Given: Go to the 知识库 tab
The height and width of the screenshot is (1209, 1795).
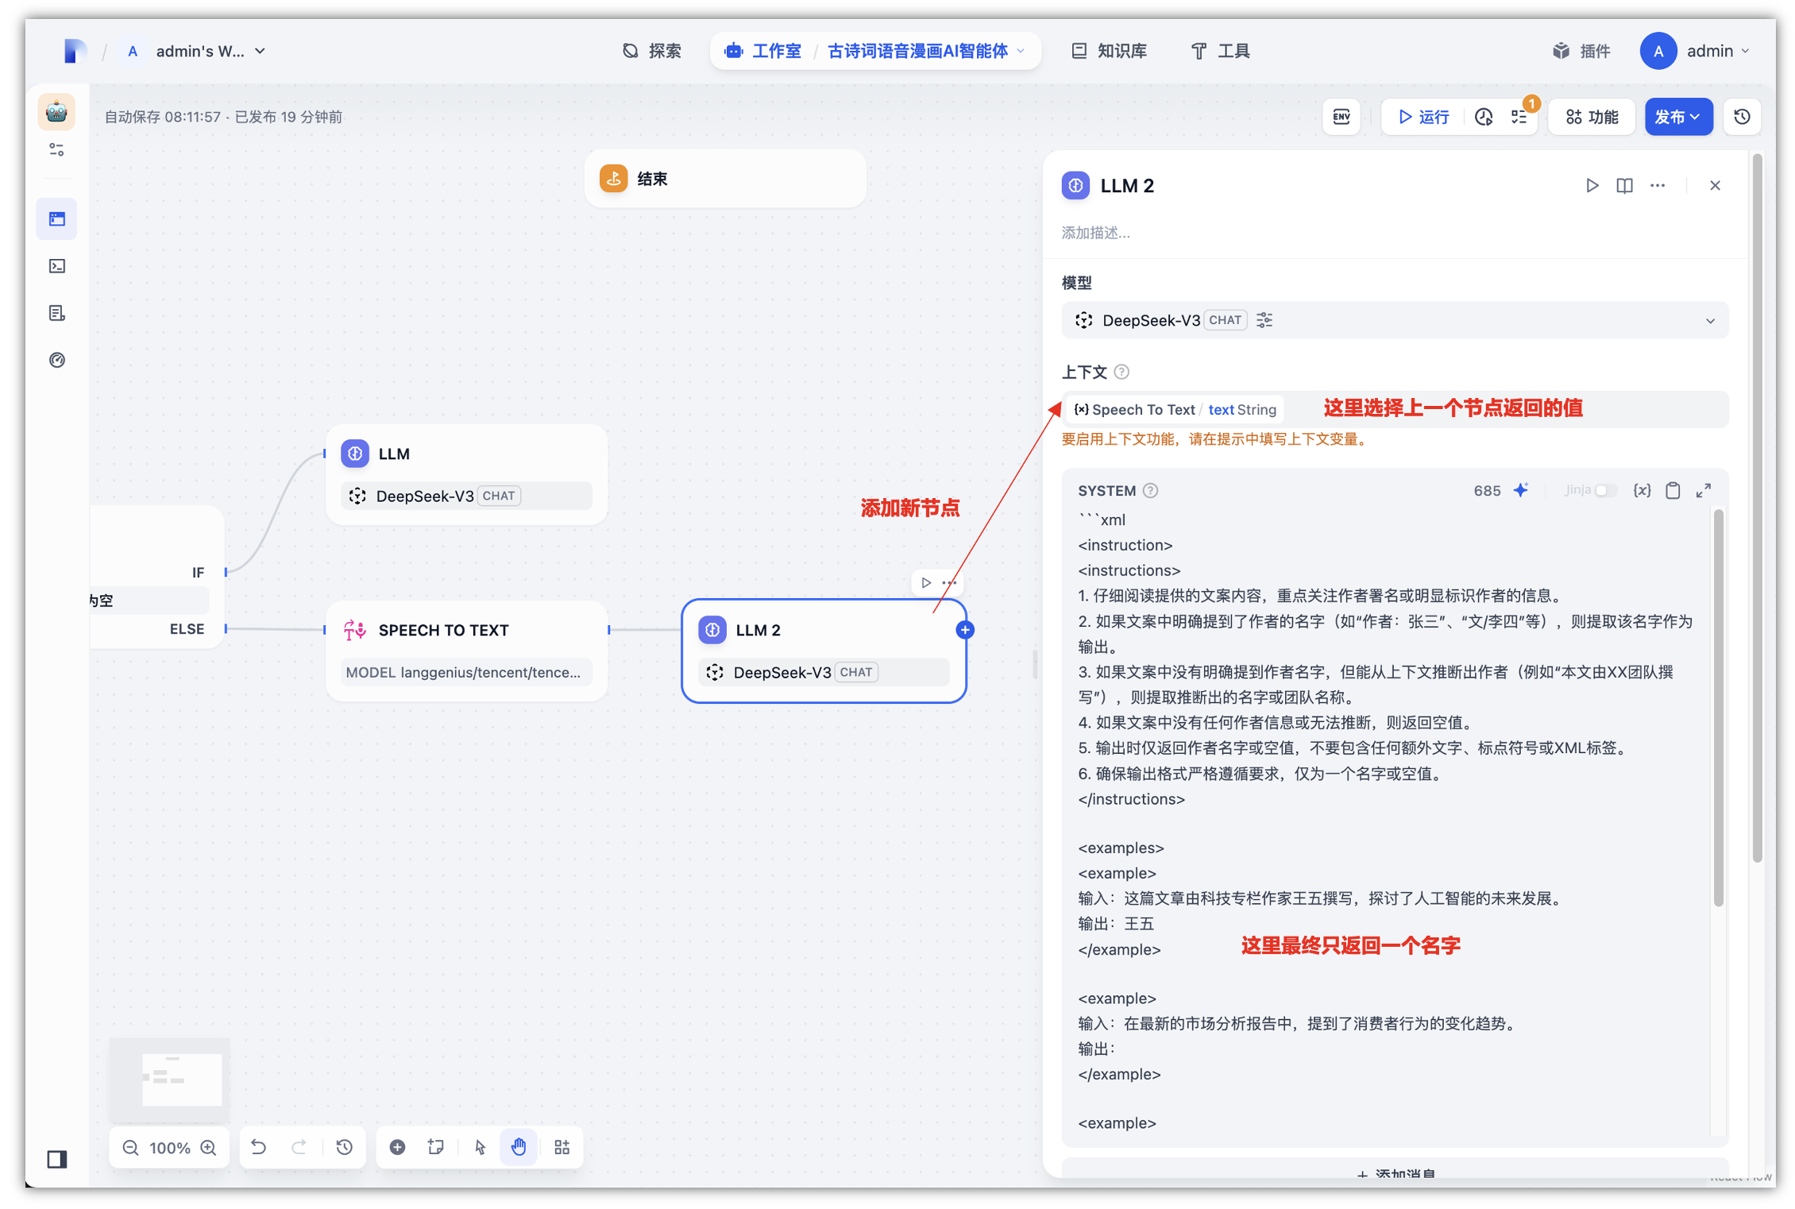Looking at the screenshot, I should tap(1110, 51).
